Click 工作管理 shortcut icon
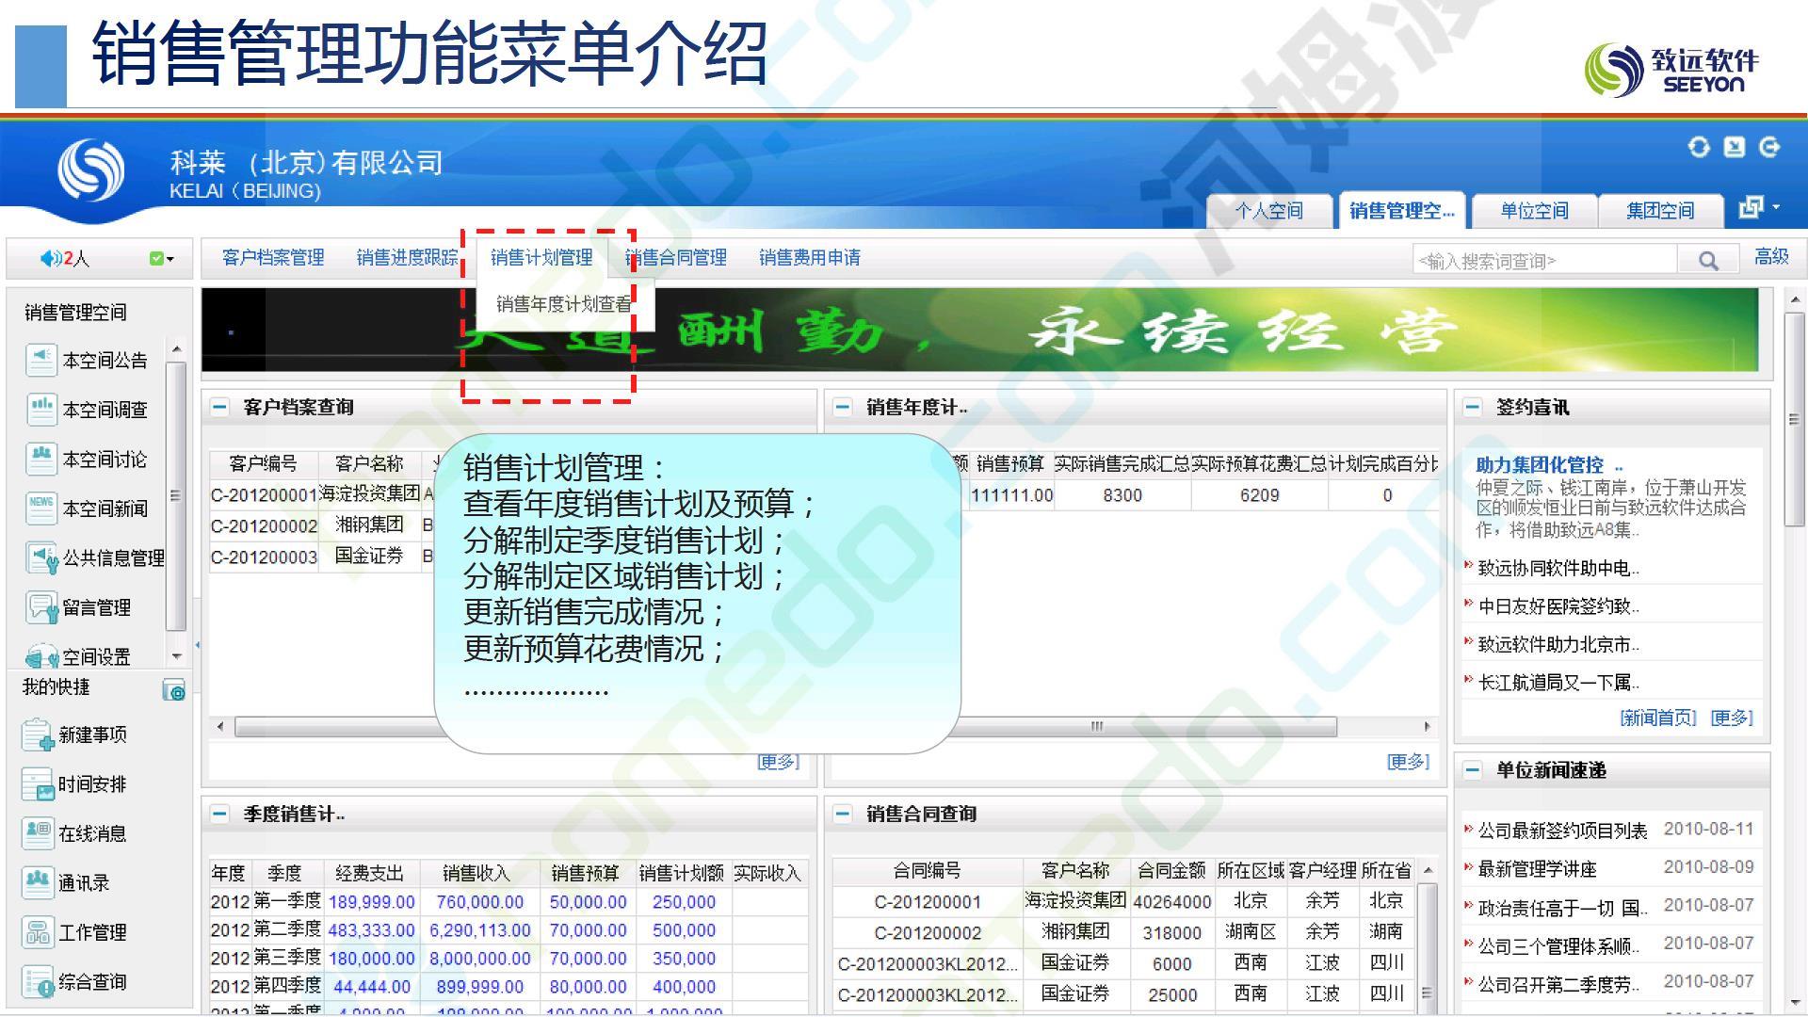Viewport: 1808px width, 1017px height. click(x=38, y=932)
